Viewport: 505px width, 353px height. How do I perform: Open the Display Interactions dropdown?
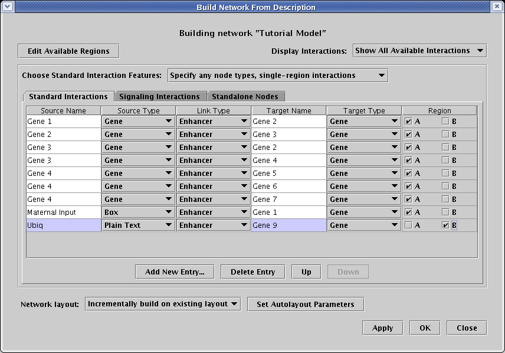pyautogui.click(x=419, y=51)
